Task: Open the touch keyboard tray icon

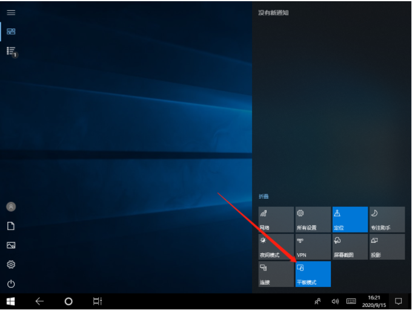Action: click(351, 302)
